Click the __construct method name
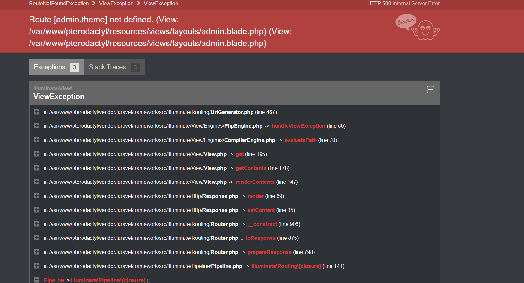Screen dimensions: 524x283 point(262,224)
